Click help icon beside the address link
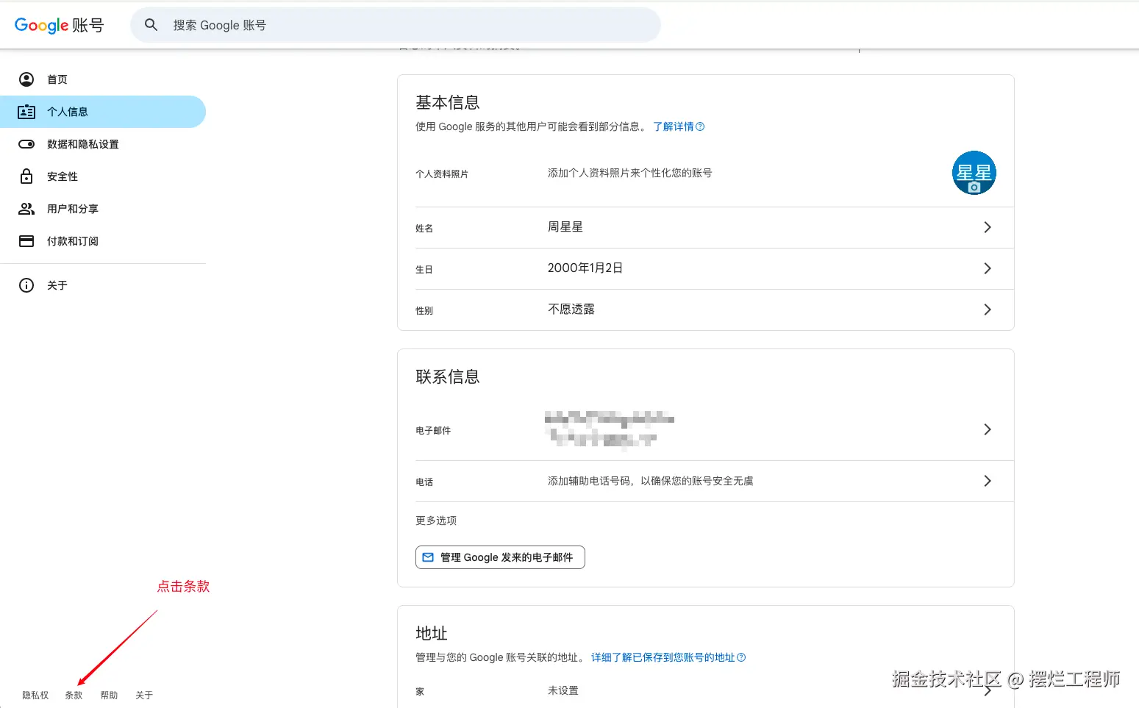The width and height of the screenshot is (1139, 708). pyautogui.click(x=741, y=657)
